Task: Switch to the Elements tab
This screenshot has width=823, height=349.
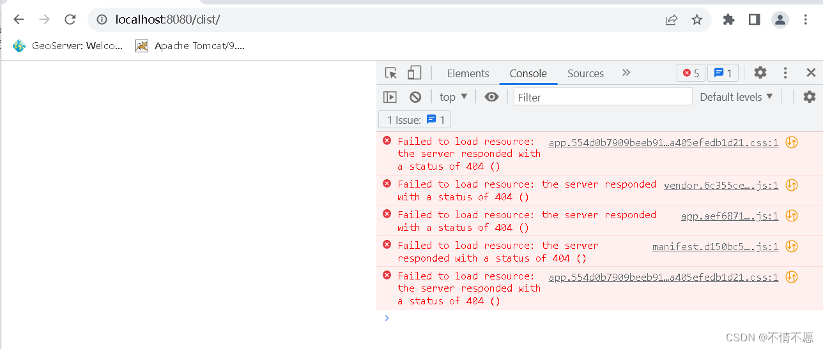Action: [468, 73]
